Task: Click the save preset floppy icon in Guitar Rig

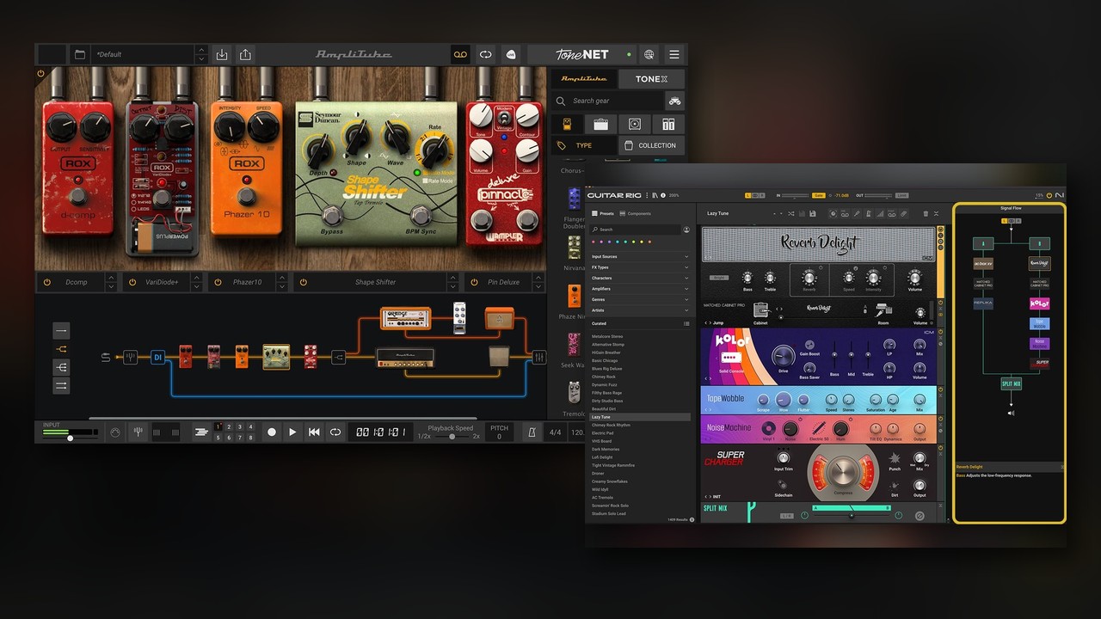Action: [813, 213]
